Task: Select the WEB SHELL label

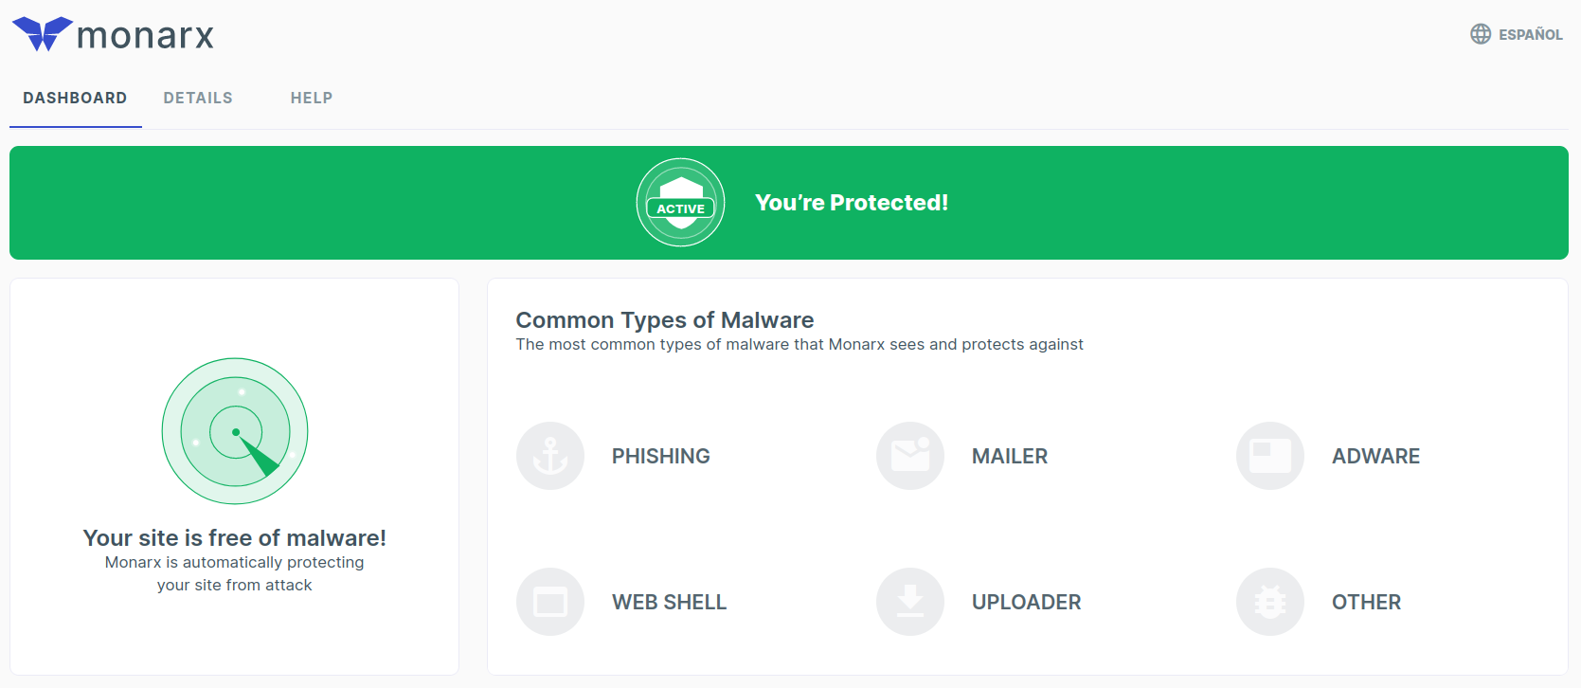Action: 670,603
